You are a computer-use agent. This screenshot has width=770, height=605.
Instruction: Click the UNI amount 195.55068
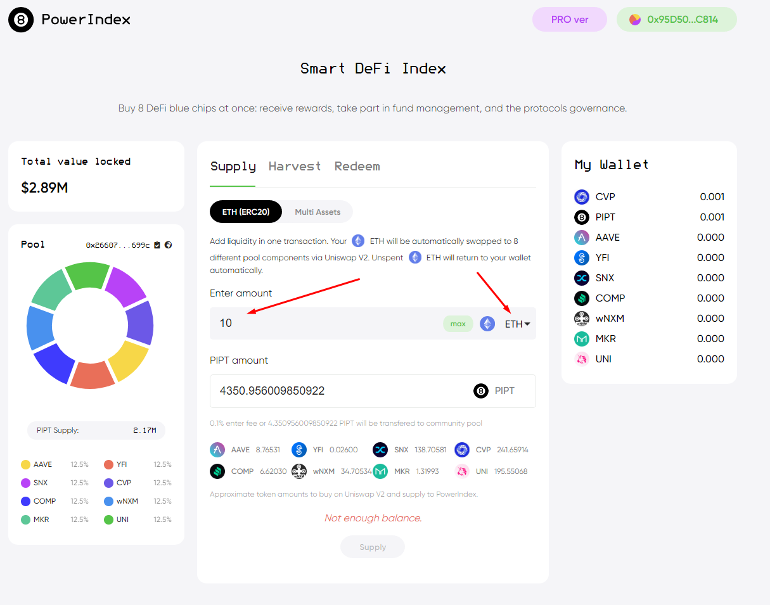(x=511, y=471)
